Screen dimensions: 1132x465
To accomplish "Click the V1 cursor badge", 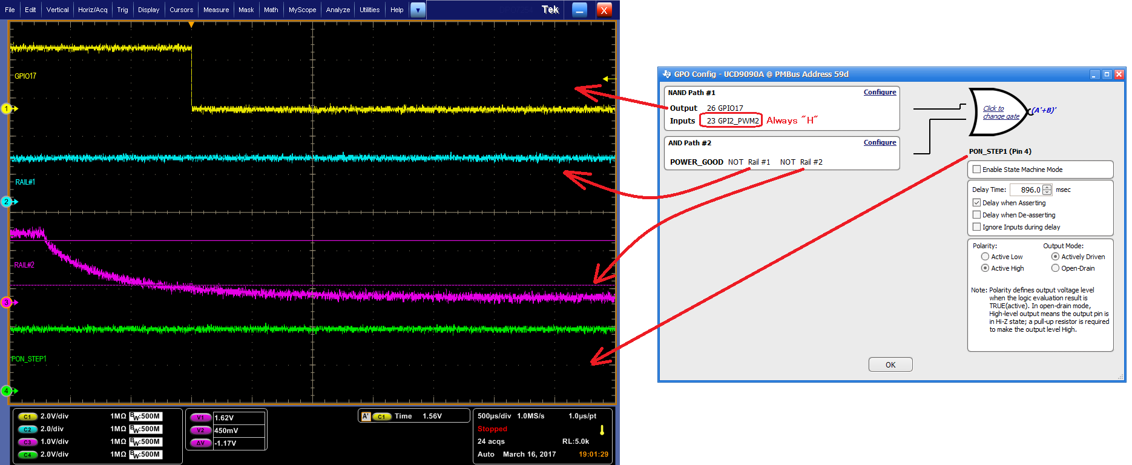I will coord(200,418).
